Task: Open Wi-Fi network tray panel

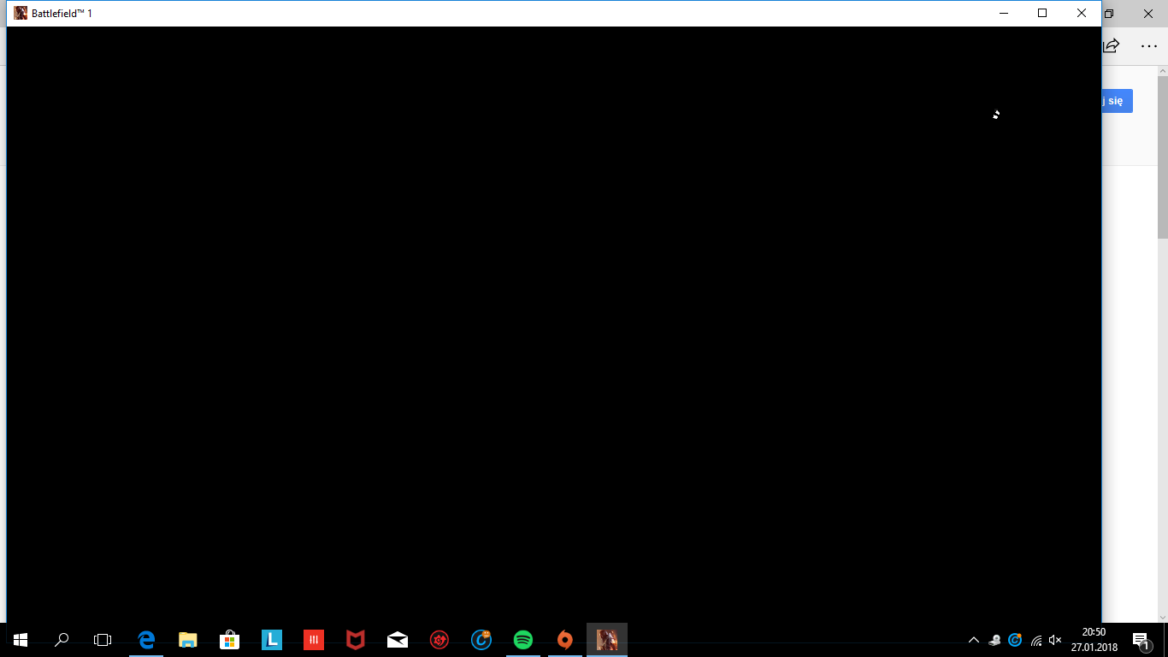Action: coord(1035,640)
